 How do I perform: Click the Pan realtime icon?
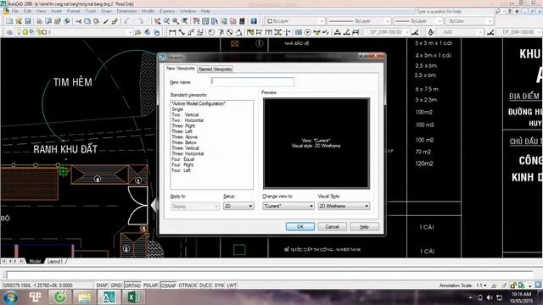(157, 21)
